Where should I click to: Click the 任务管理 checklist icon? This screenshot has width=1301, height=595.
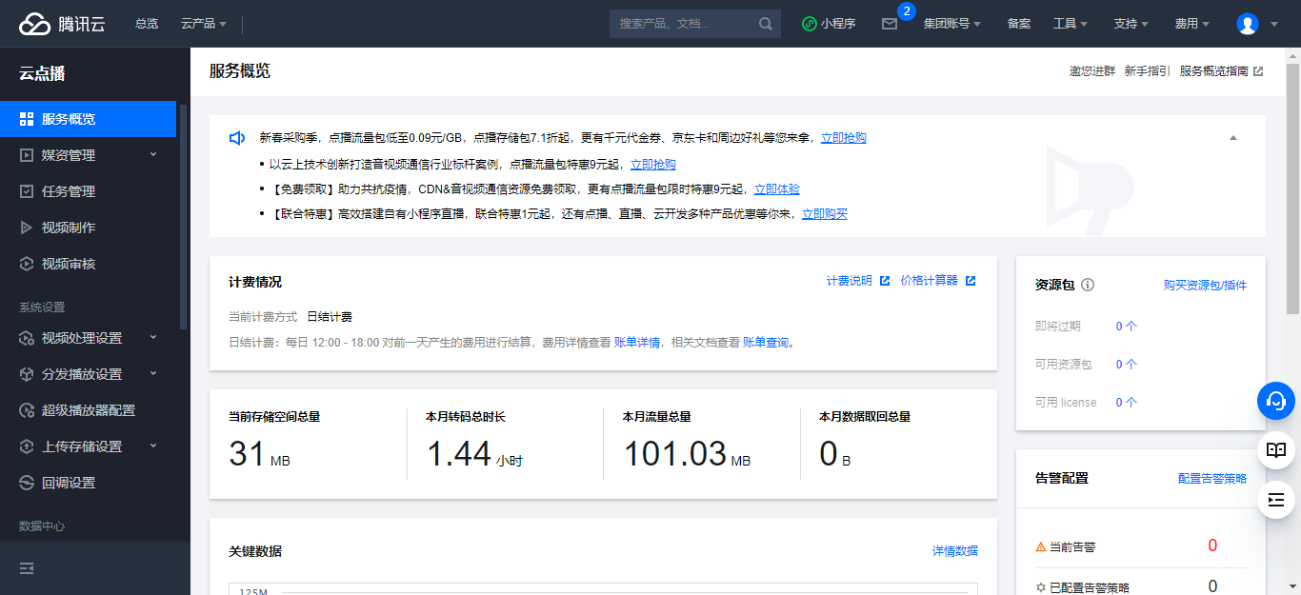27,191
